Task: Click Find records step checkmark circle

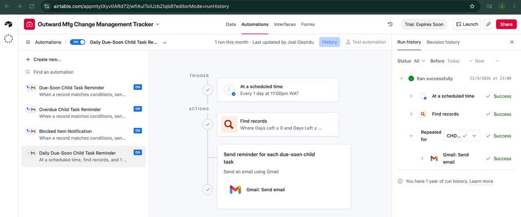Action: pos(208,124)
